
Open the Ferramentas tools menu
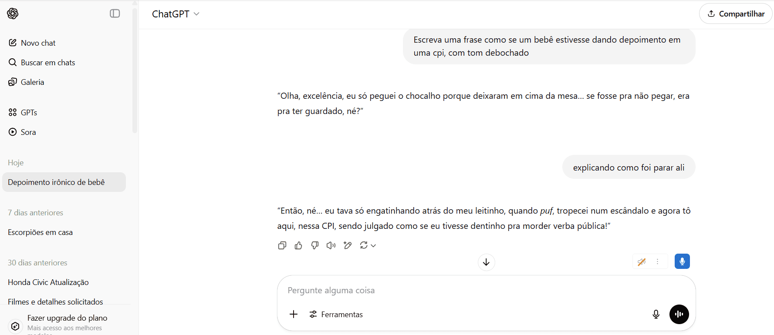coord(336,314)
